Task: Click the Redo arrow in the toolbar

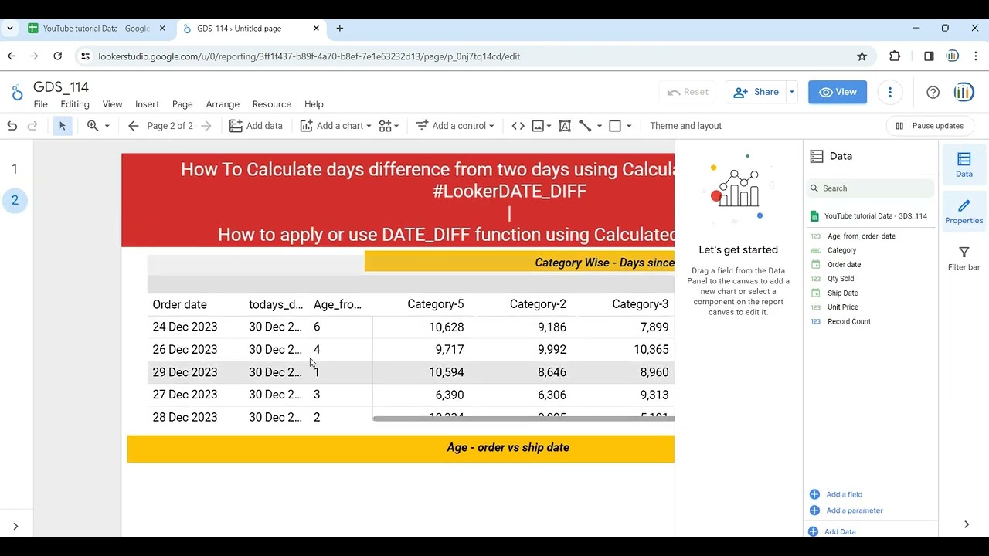Action: [x=32, y=126]
